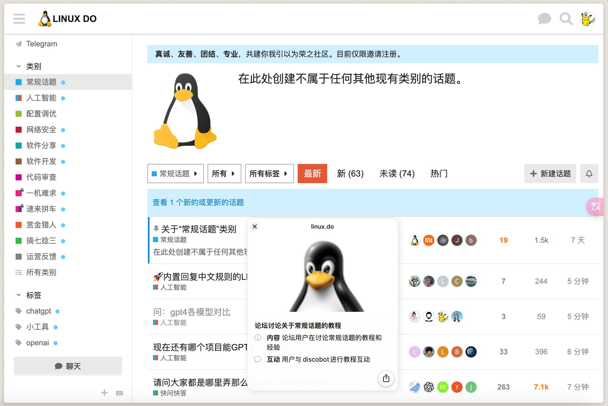Open the 所有标签 tag dropdown
Viewport: 608px width, 406px height.
(269, 173)
